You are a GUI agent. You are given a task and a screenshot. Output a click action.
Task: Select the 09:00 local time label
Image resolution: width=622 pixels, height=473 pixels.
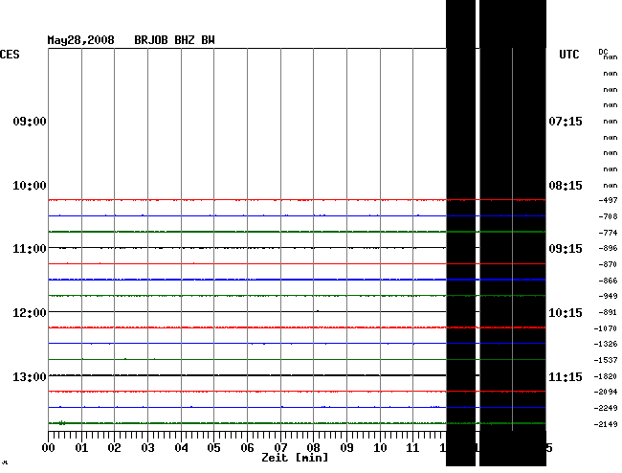coord(30,121)
